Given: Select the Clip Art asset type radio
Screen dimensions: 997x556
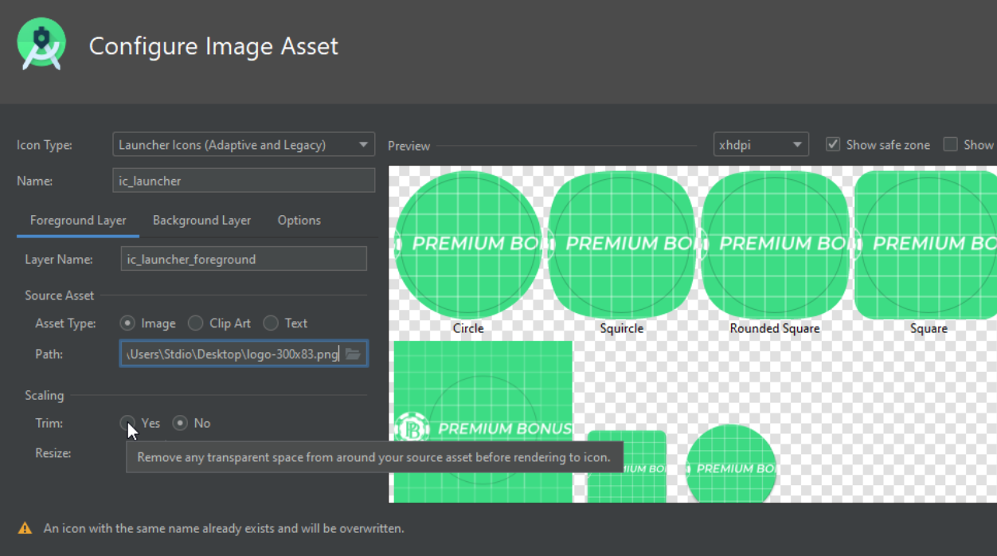Looking at the screenshot, I should (196, 323).
